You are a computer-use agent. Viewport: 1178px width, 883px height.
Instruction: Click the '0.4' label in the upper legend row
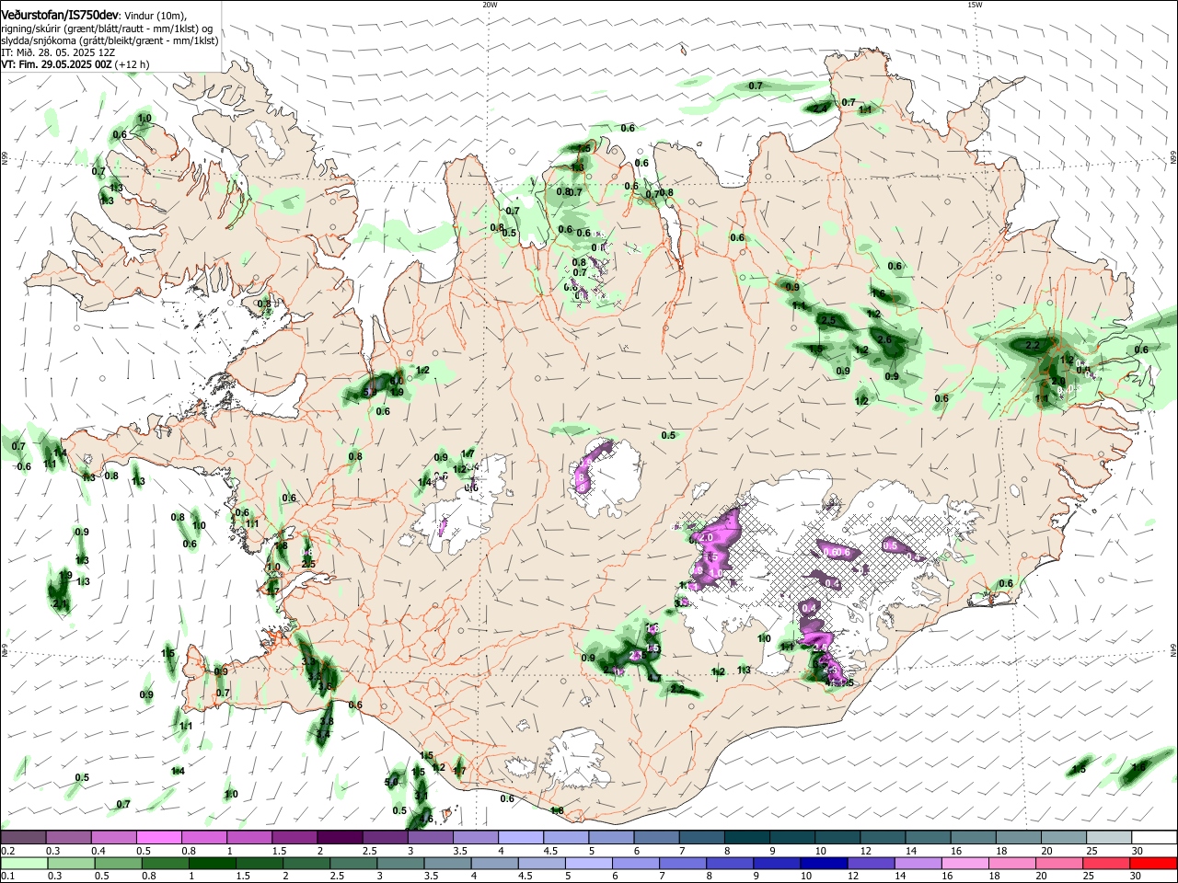[x=98, y=851]
